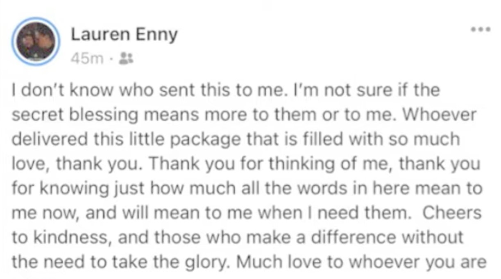This screenshot has width=501, height=279.
Task: Click the line starting "for knowing just"
Action: coord(247,189)
